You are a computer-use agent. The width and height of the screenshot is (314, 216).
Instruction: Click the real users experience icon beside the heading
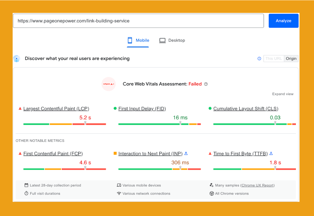click(x=16, y=59)
